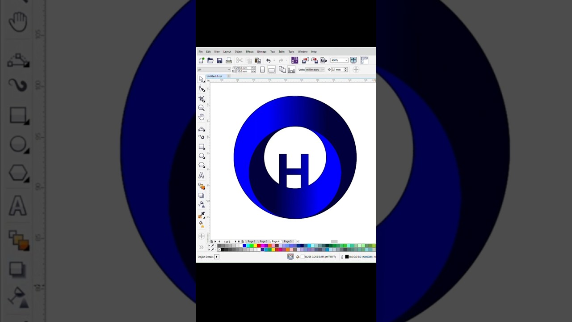Select the Shape tool
Viewport: 572px width, 322px height.
click(202, 89)
